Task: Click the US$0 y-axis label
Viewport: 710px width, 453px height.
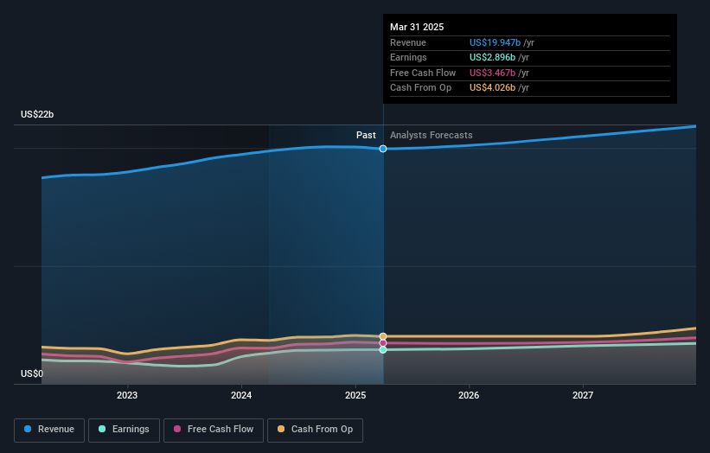Action: [x=32, y=373]
